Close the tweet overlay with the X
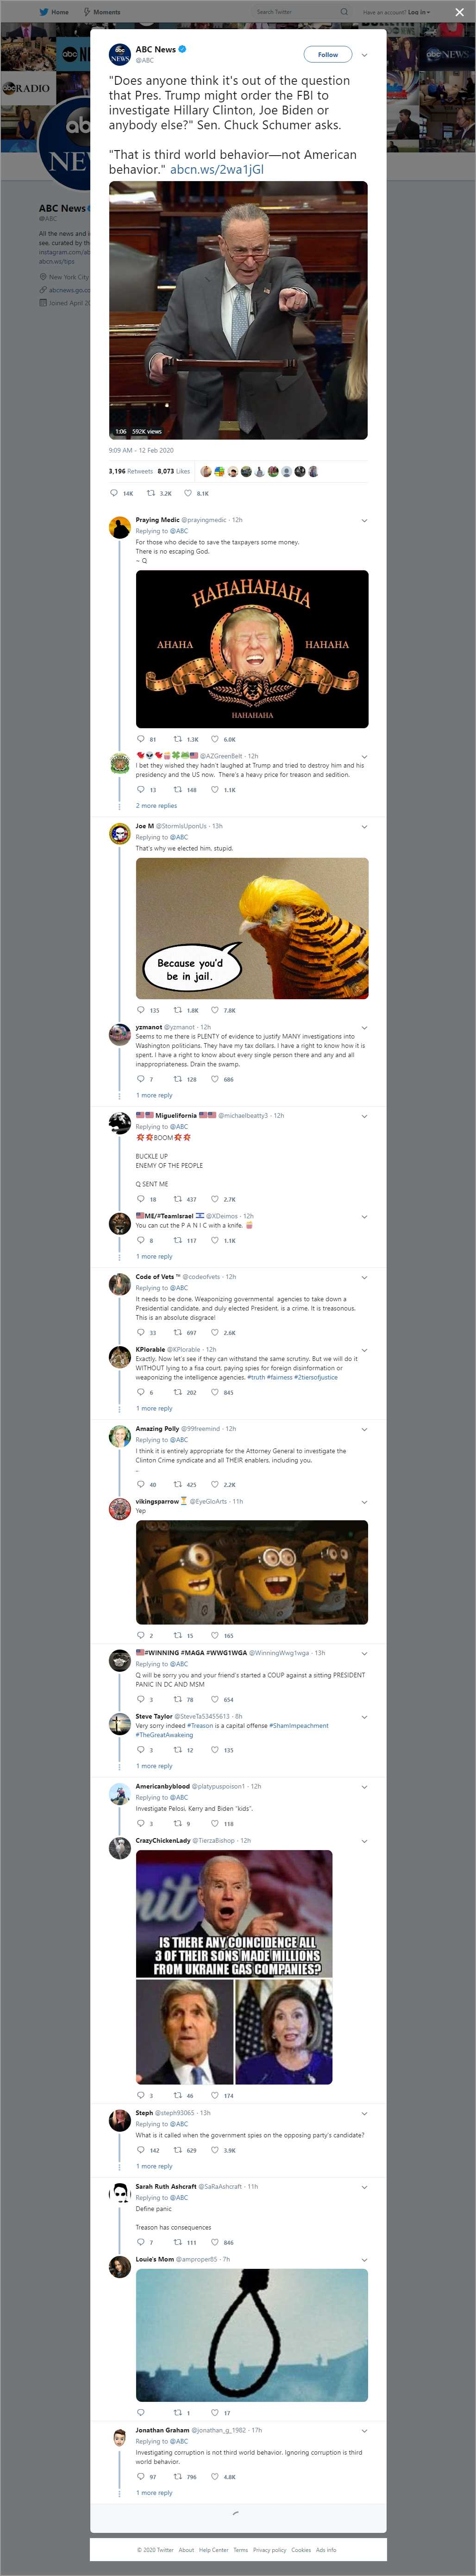 point(459,12)
